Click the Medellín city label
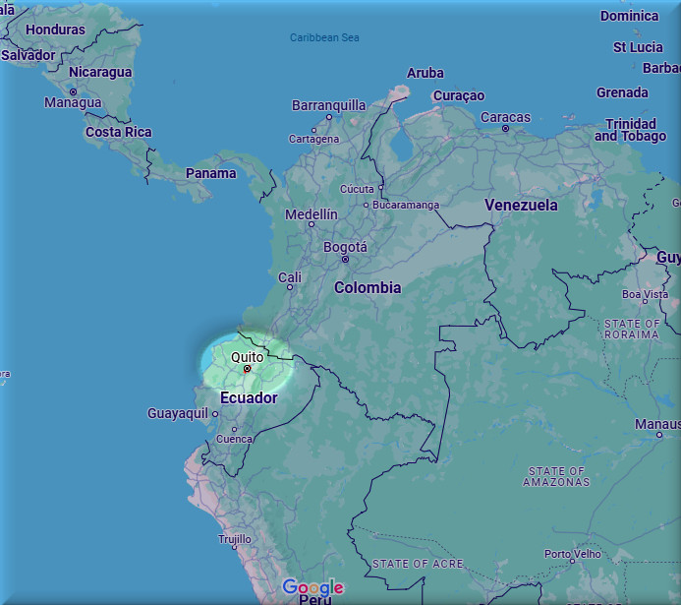The image size is (681, 605). coord(311,214)
